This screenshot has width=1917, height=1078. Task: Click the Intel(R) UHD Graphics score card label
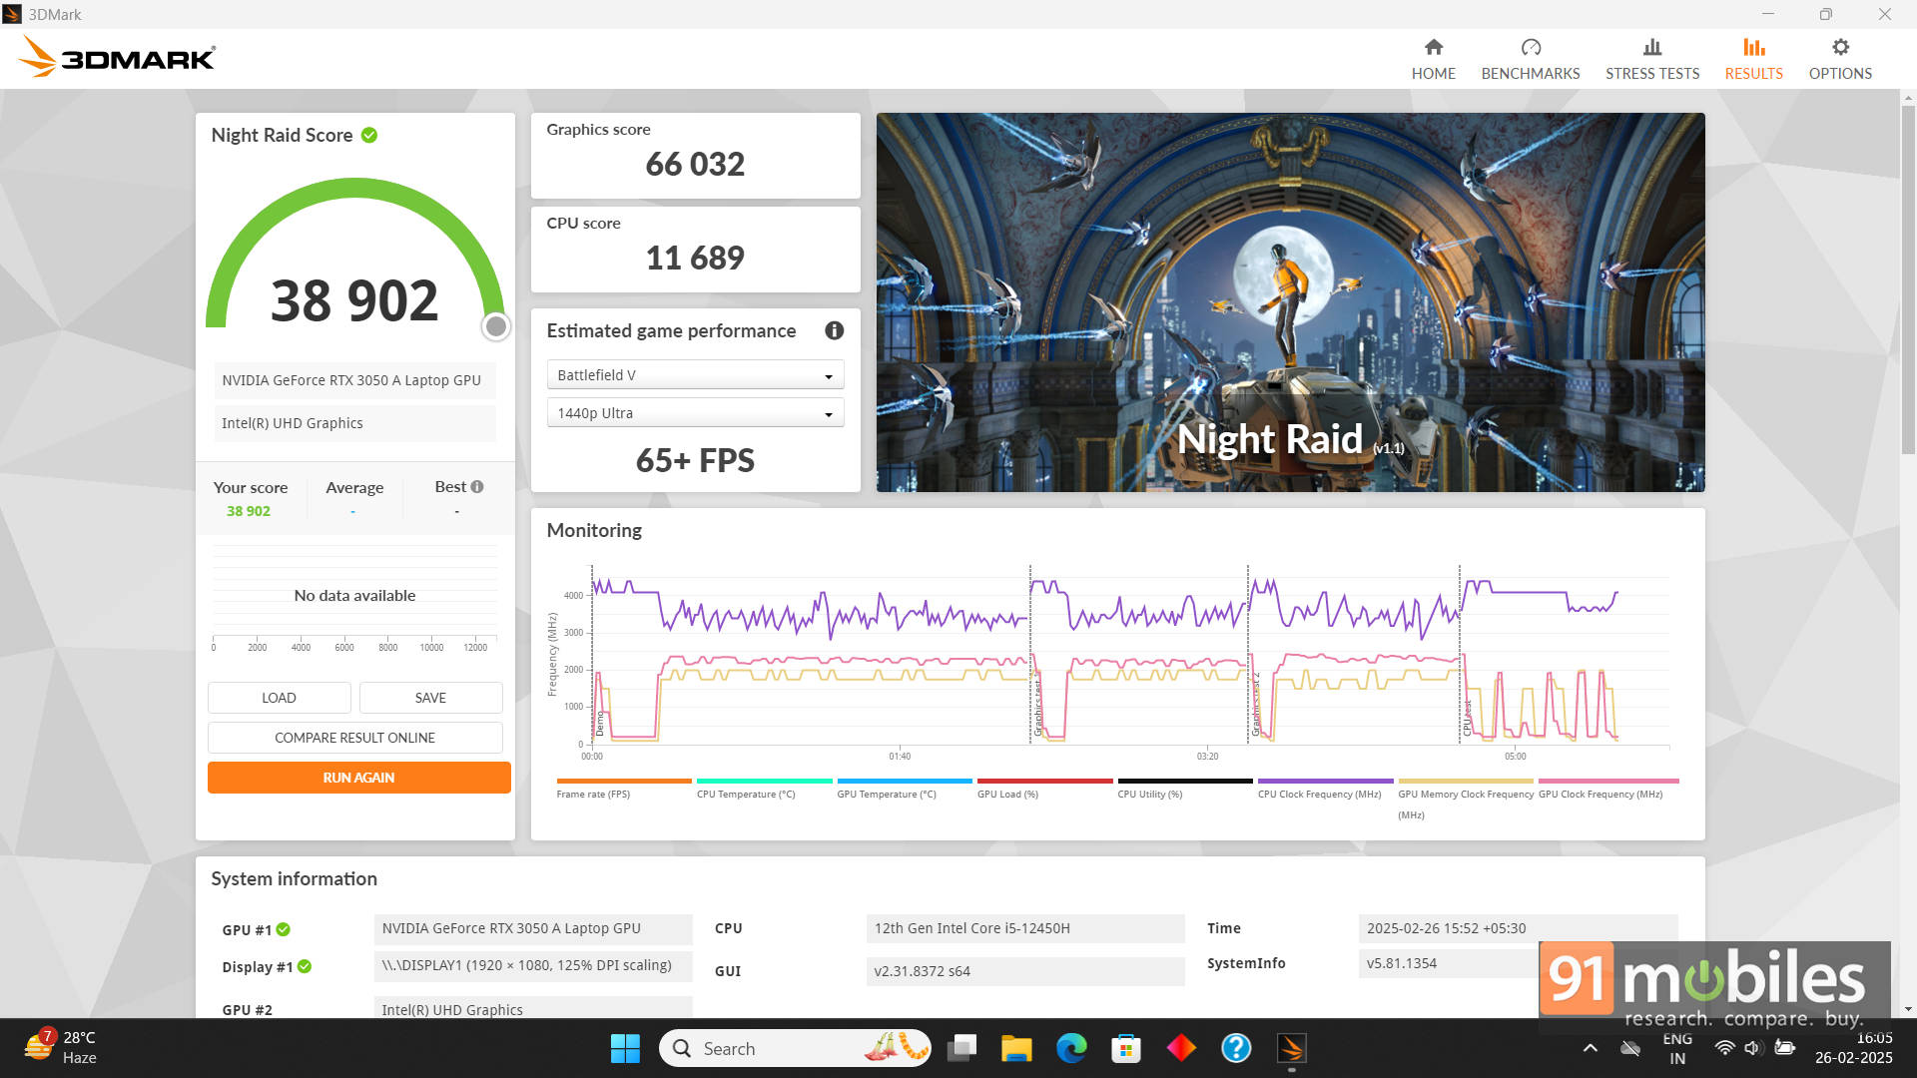(354, 423)
